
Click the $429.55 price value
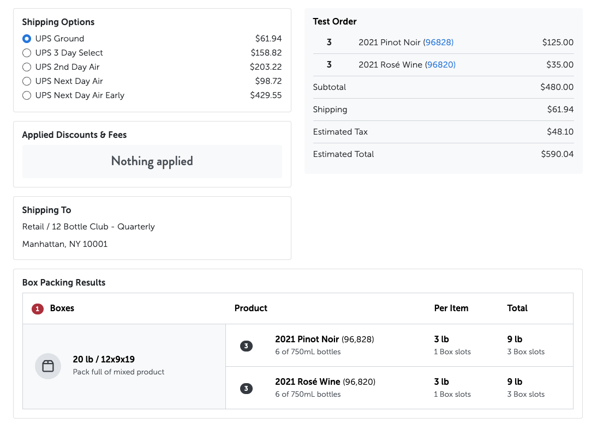point(266,95)
